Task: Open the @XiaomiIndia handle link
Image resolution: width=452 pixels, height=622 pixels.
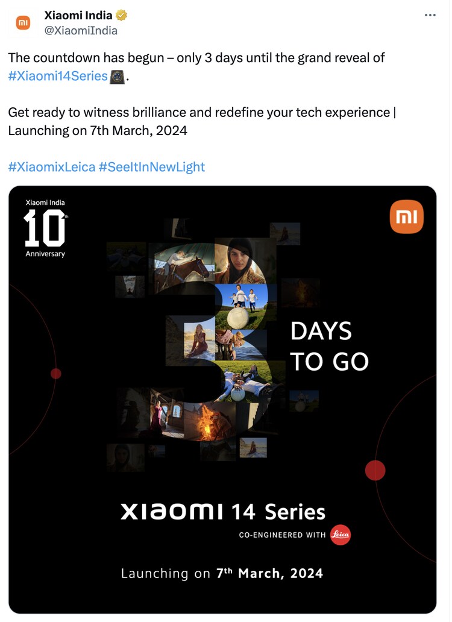Action: click(81, 31)
